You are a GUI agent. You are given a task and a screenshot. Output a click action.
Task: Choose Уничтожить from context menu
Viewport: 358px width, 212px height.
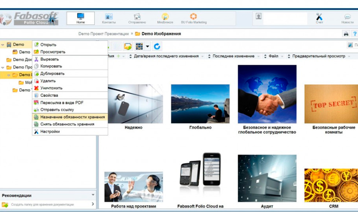click(70, 88)
